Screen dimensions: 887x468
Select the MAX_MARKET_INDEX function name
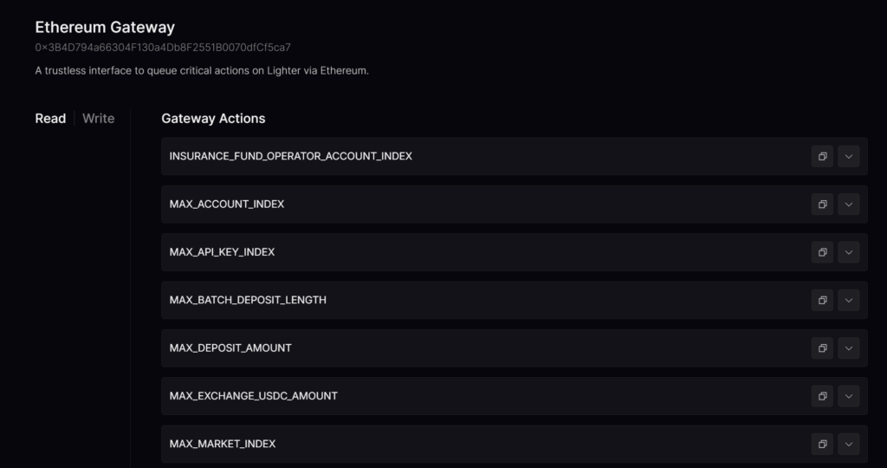[223, 444]
